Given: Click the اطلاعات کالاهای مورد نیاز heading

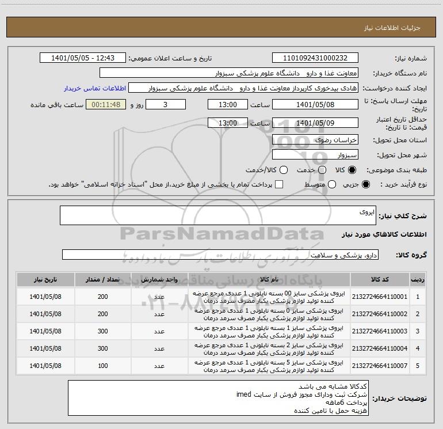Looking at the screenshot, I should 384,234.
